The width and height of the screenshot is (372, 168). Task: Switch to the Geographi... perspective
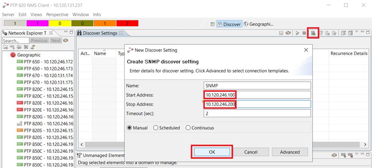259,24
